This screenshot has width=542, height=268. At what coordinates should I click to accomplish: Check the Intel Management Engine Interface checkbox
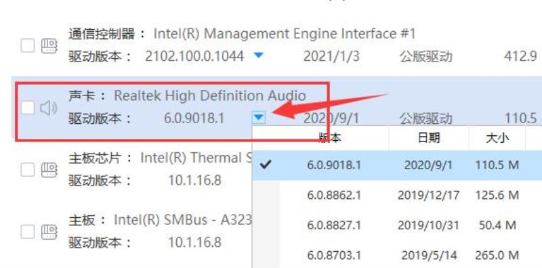[x=28, y=45]
